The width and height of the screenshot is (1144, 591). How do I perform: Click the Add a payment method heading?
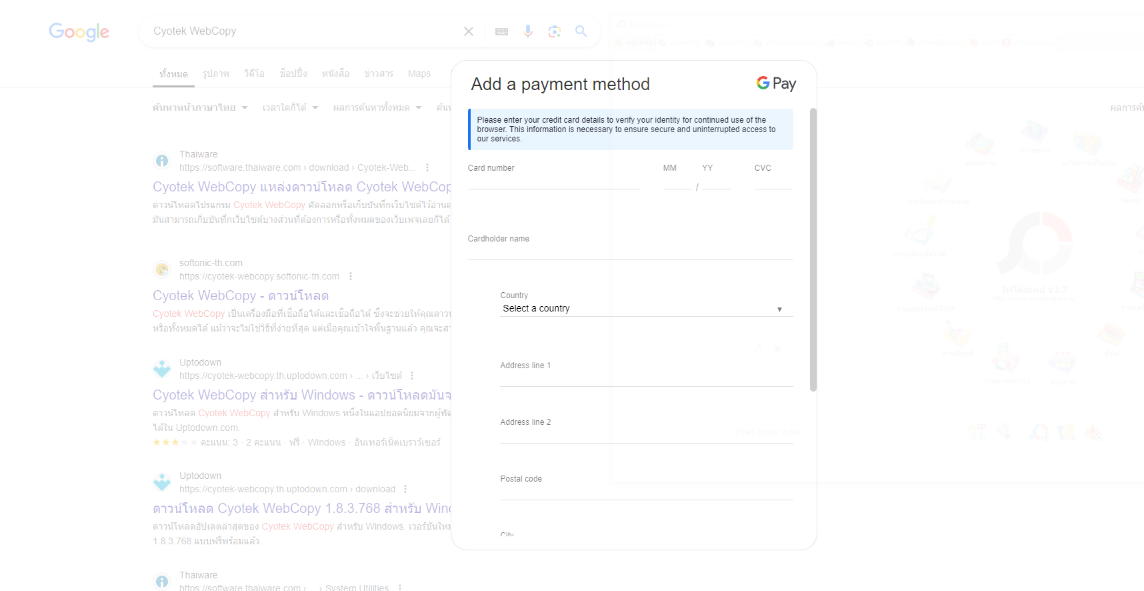(x=560, y=84)
